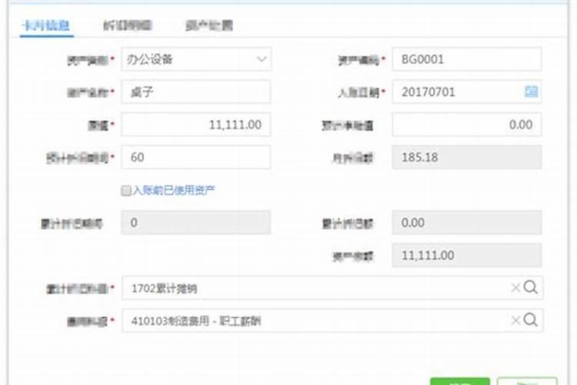Click the monthly depreciation field 185.18
This screenshot has width=577, height=385.
(x=467, y=157)
